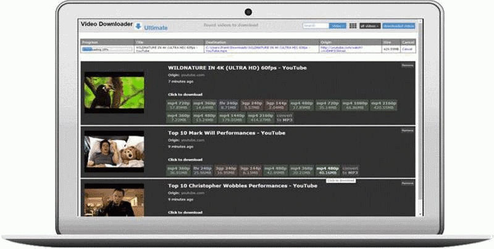Download Mark Will mp4 480p 42.99MB format
This screenshot has width=494, height=249.
(x=275, y=171)
